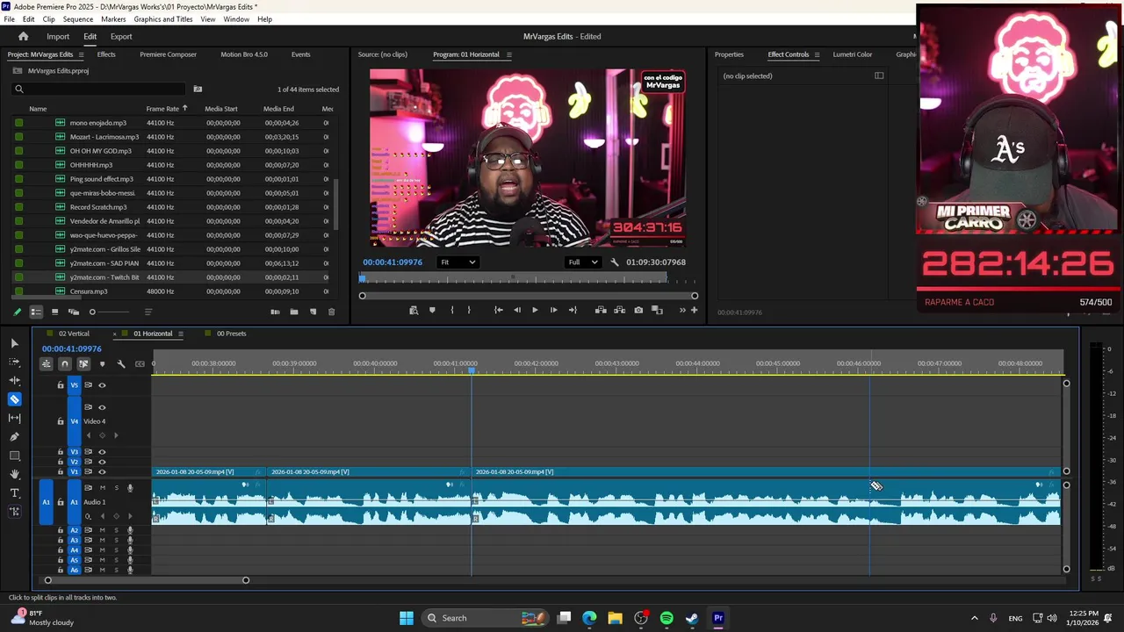Image resolution: width=1124 pixels, height=632 pixels.
Task: Toggle Linked Selection in timeline
Action: 83,363
